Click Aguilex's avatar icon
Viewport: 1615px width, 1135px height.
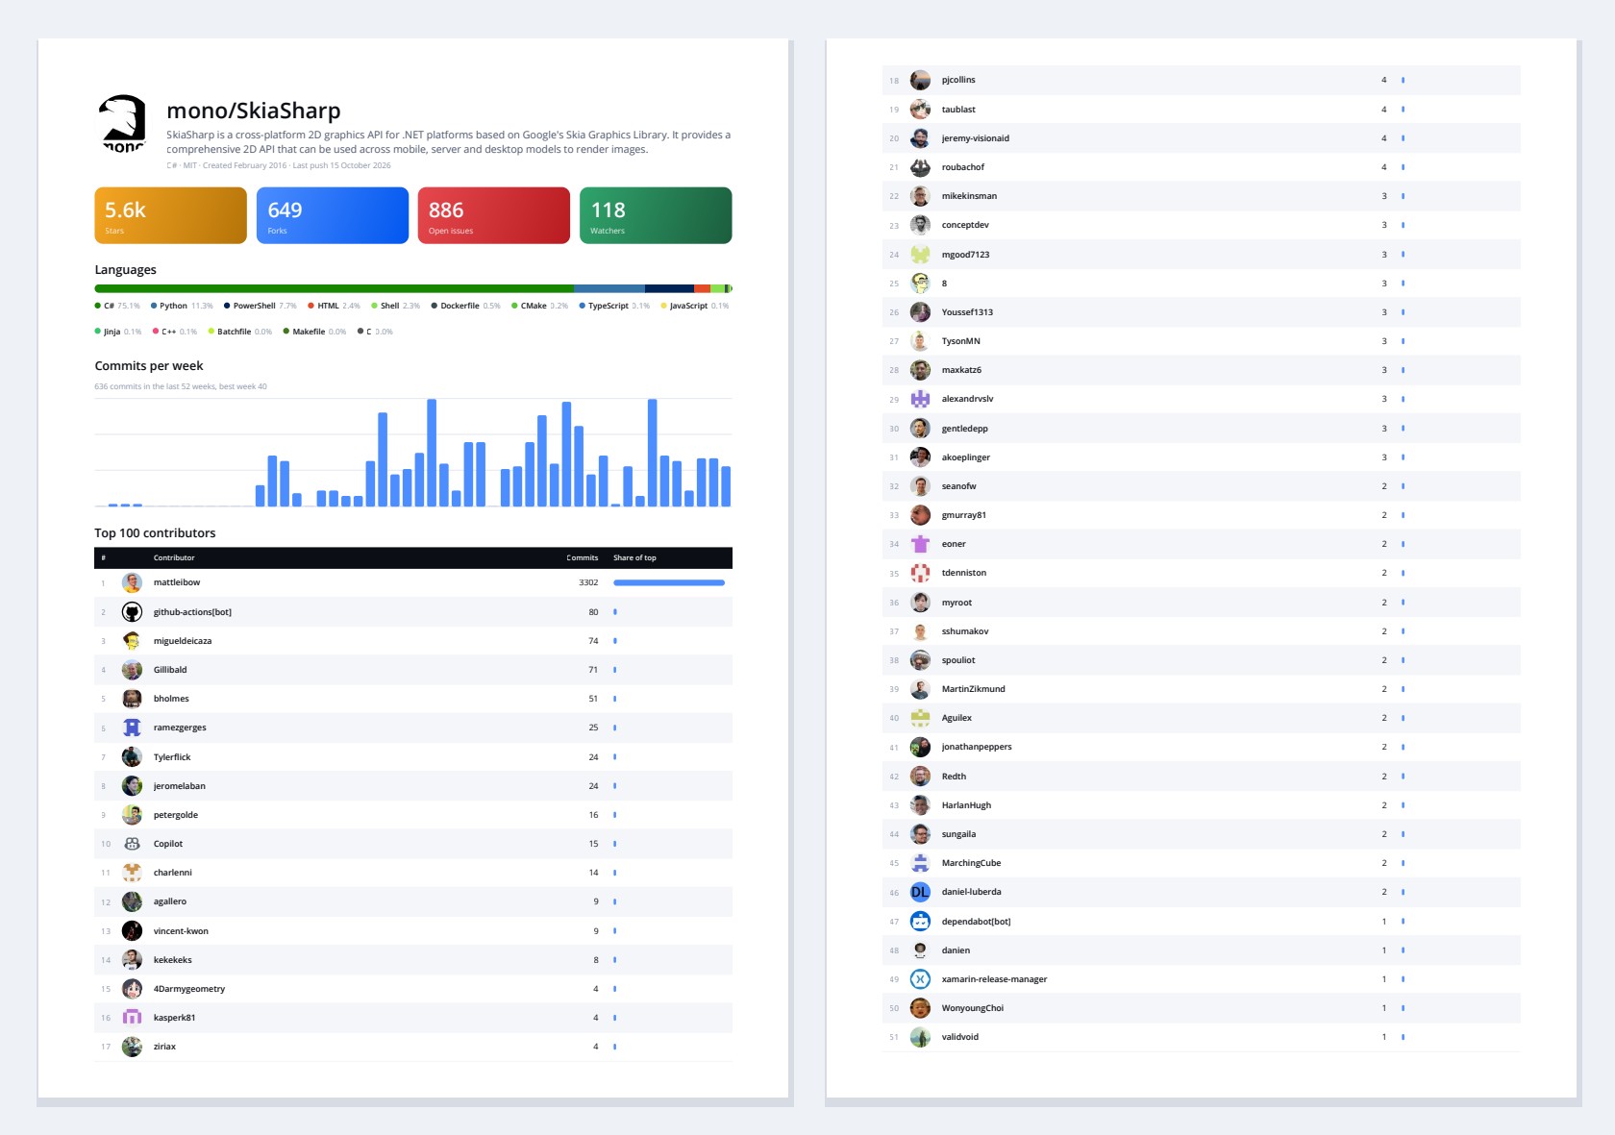(920, 718)
